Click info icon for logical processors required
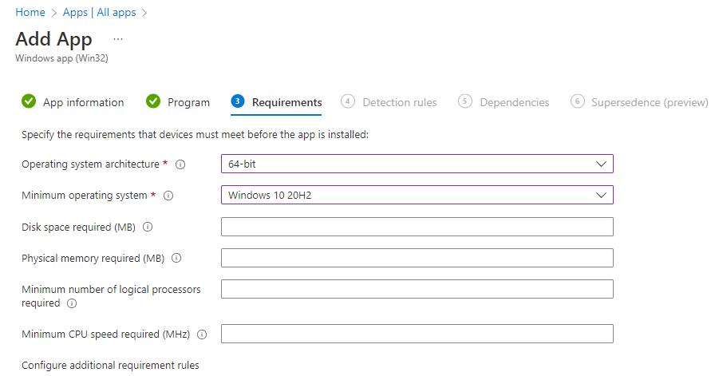 tap(72, 303)
